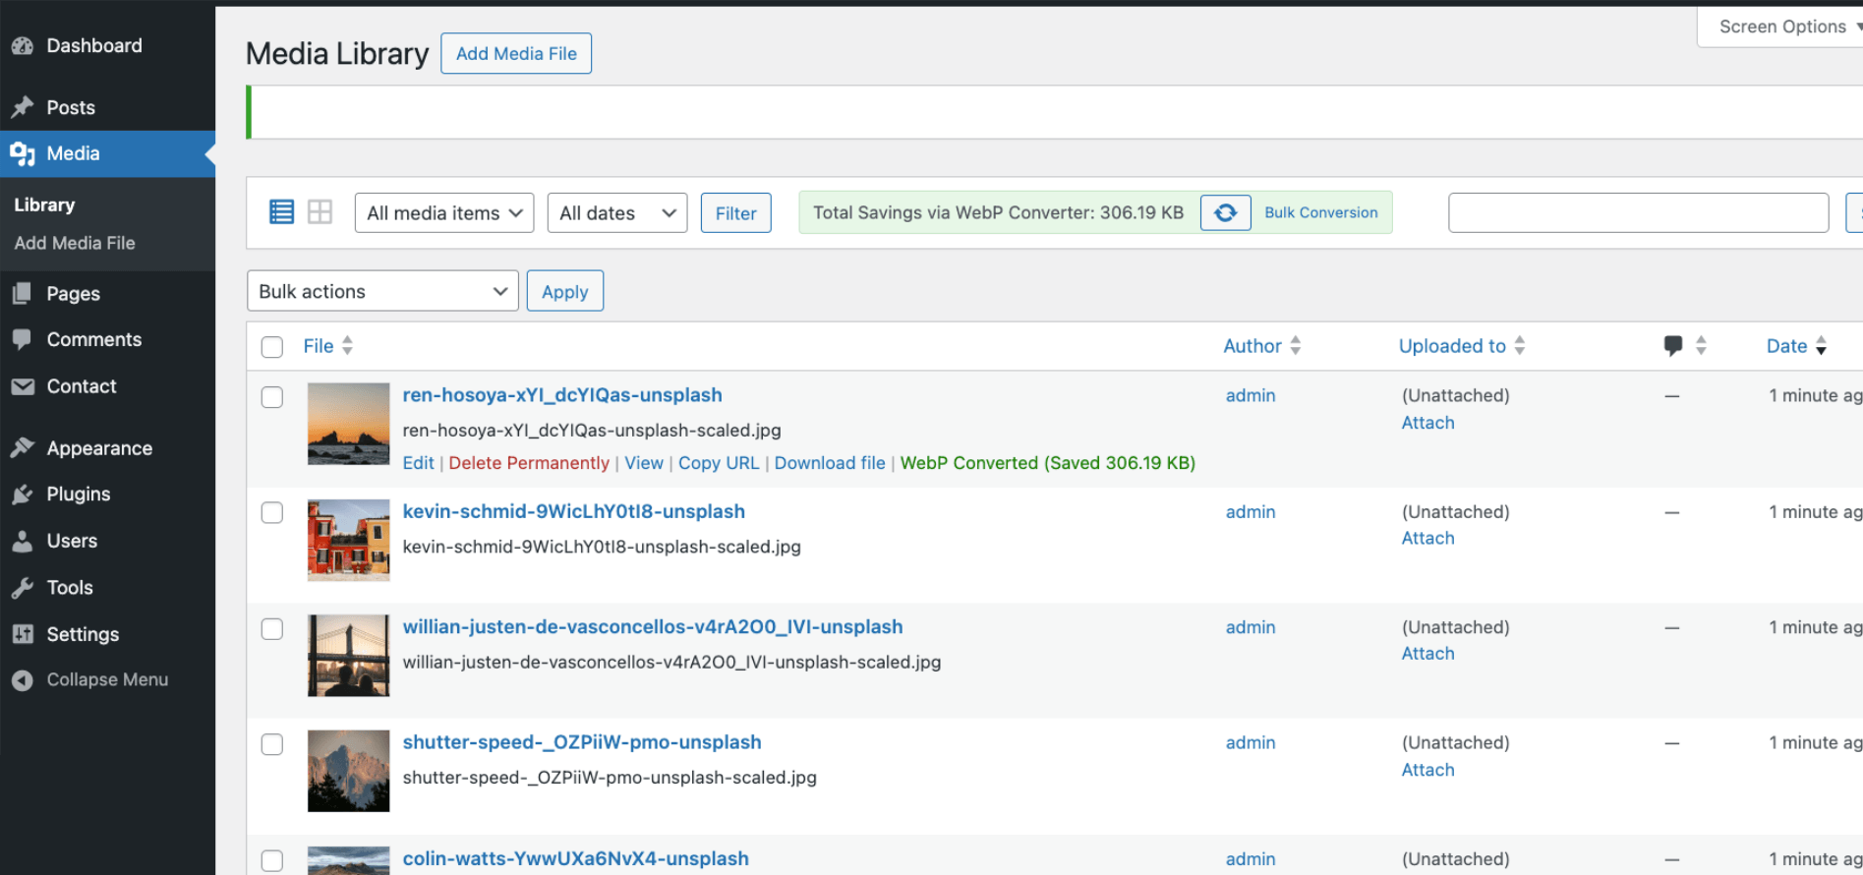
Task: Expand the All dates dropdown
Action: tap(617, 213)
